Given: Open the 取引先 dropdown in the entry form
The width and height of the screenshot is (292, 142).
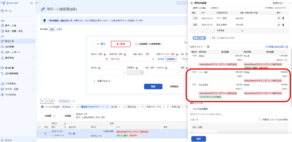Looking at the screenshot, I should click(x=108, y=73).
